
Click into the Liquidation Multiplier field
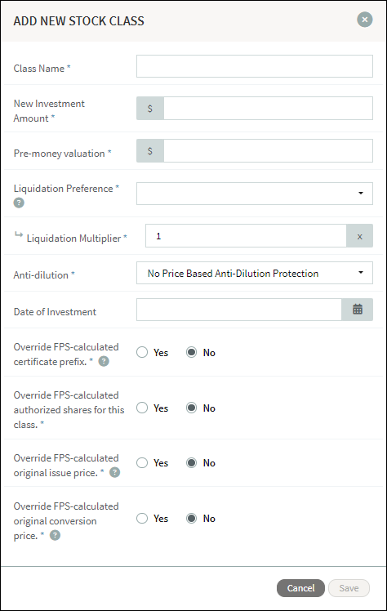tap(246, 236)
